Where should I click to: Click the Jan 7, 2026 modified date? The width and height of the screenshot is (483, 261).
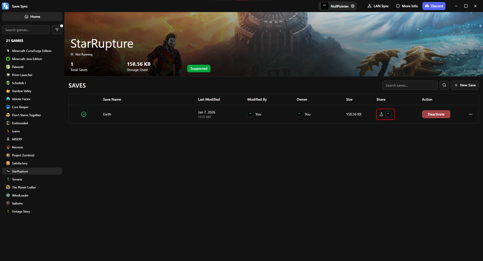207,112
